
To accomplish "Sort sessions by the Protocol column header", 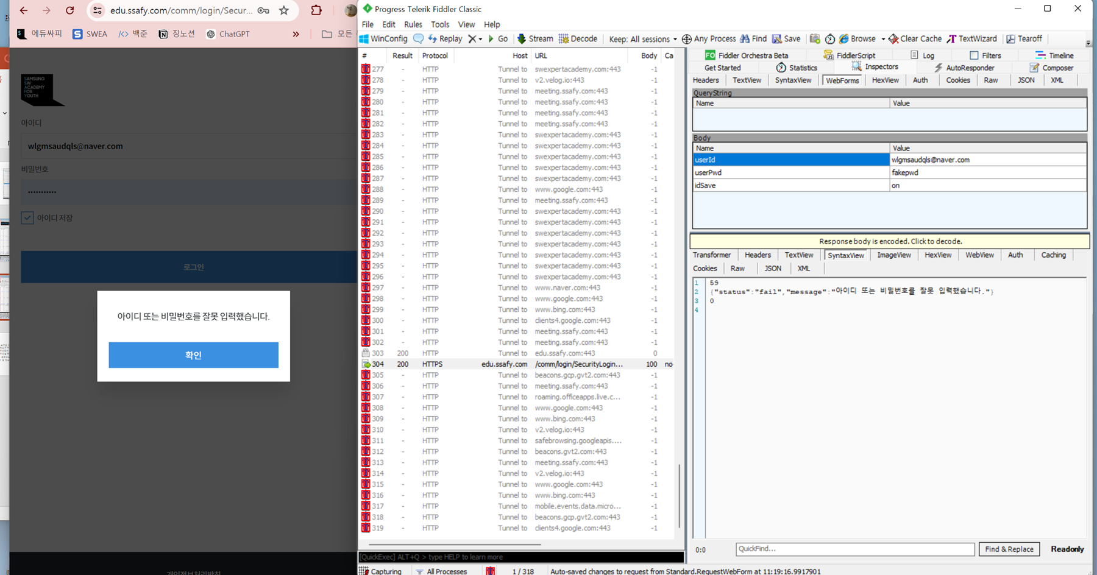I will pyautogui.click(x=435, y=55).
